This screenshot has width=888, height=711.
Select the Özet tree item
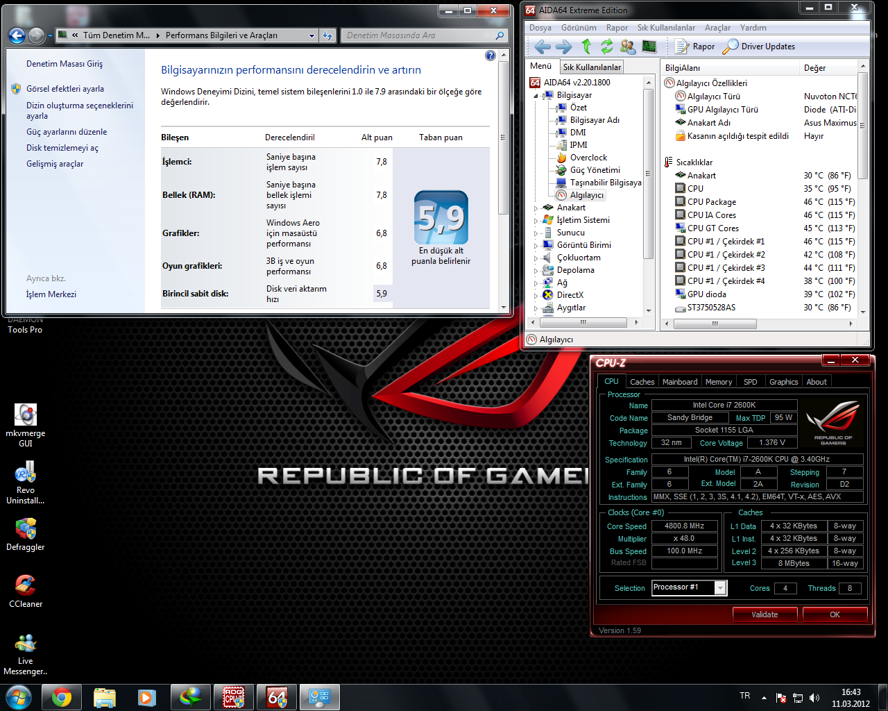579,108
